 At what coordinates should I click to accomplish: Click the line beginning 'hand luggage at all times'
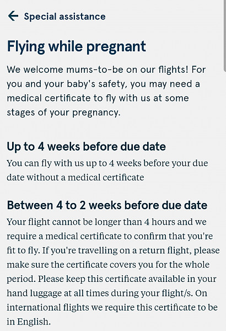(107, 293)
